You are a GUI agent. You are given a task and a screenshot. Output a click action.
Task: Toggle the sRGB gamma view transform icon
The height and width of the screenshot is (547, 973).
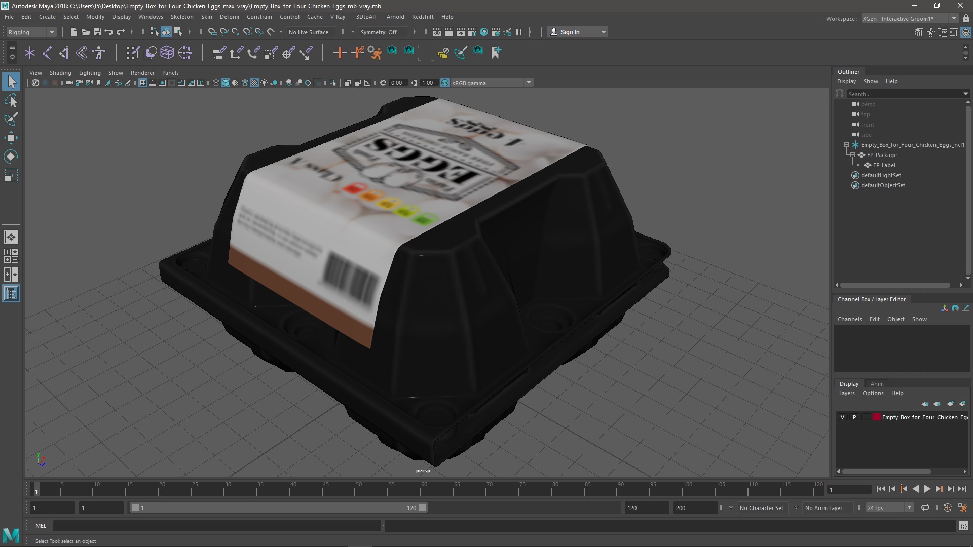click(445, 83)
